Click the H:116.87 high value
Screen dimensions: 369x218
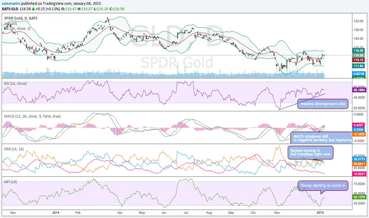(85, 9)
